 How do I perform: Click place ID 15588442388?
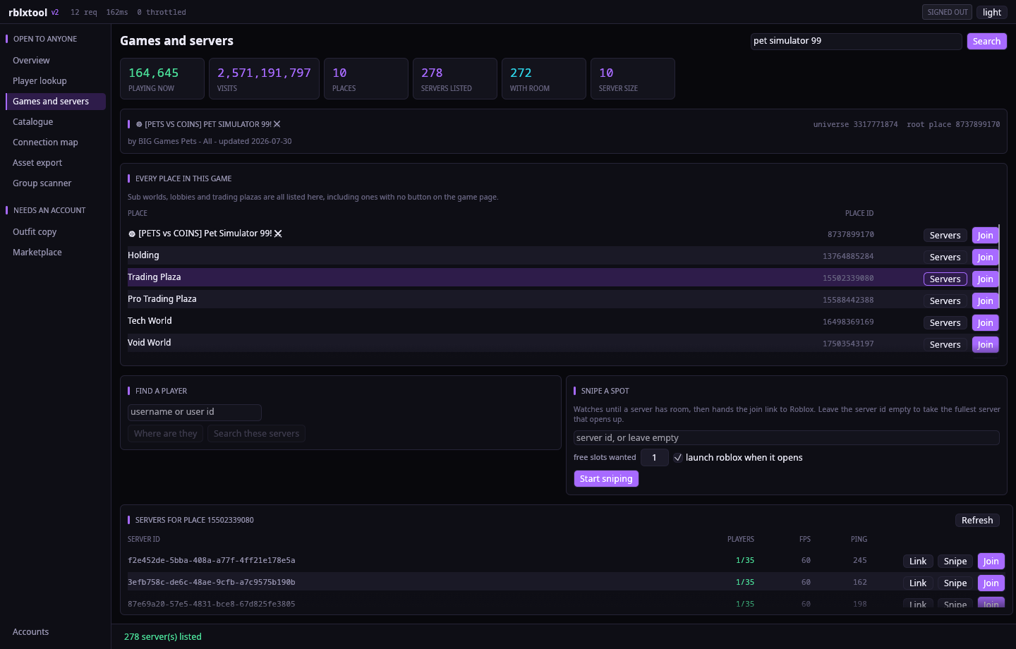coord(848,300)
